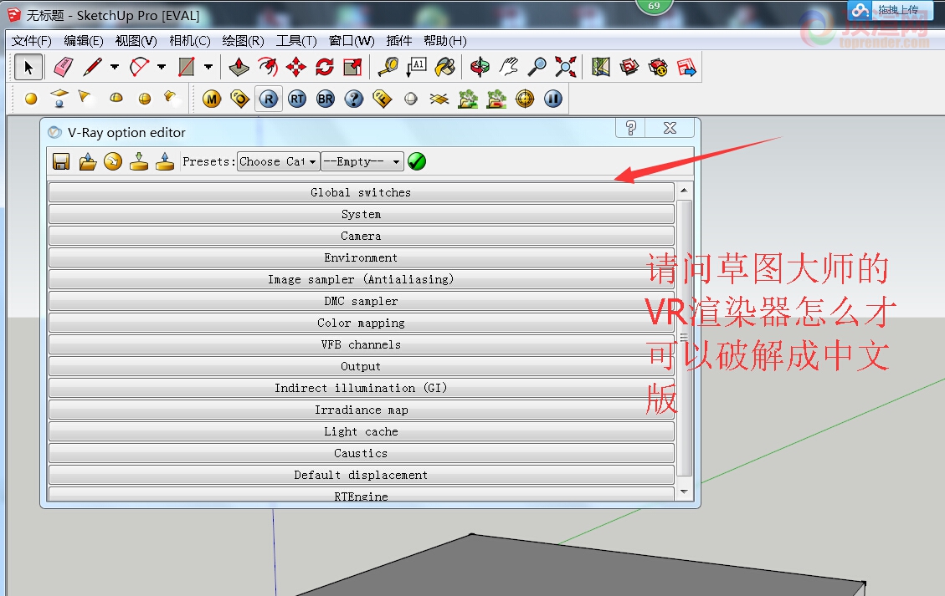Open V-Ray material editor M icon
Screen dimensions: 945x596
click(x=212, y=99)
